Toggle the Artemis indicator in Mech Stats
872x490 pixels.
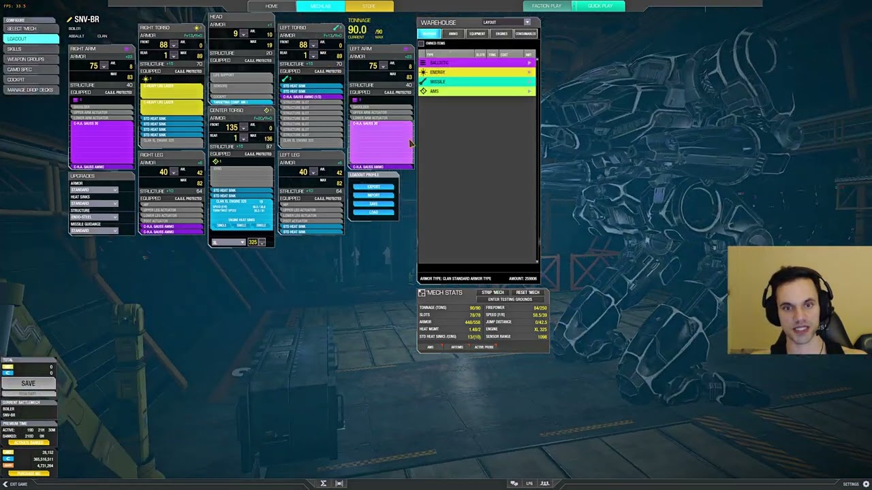tap(457, 347)
